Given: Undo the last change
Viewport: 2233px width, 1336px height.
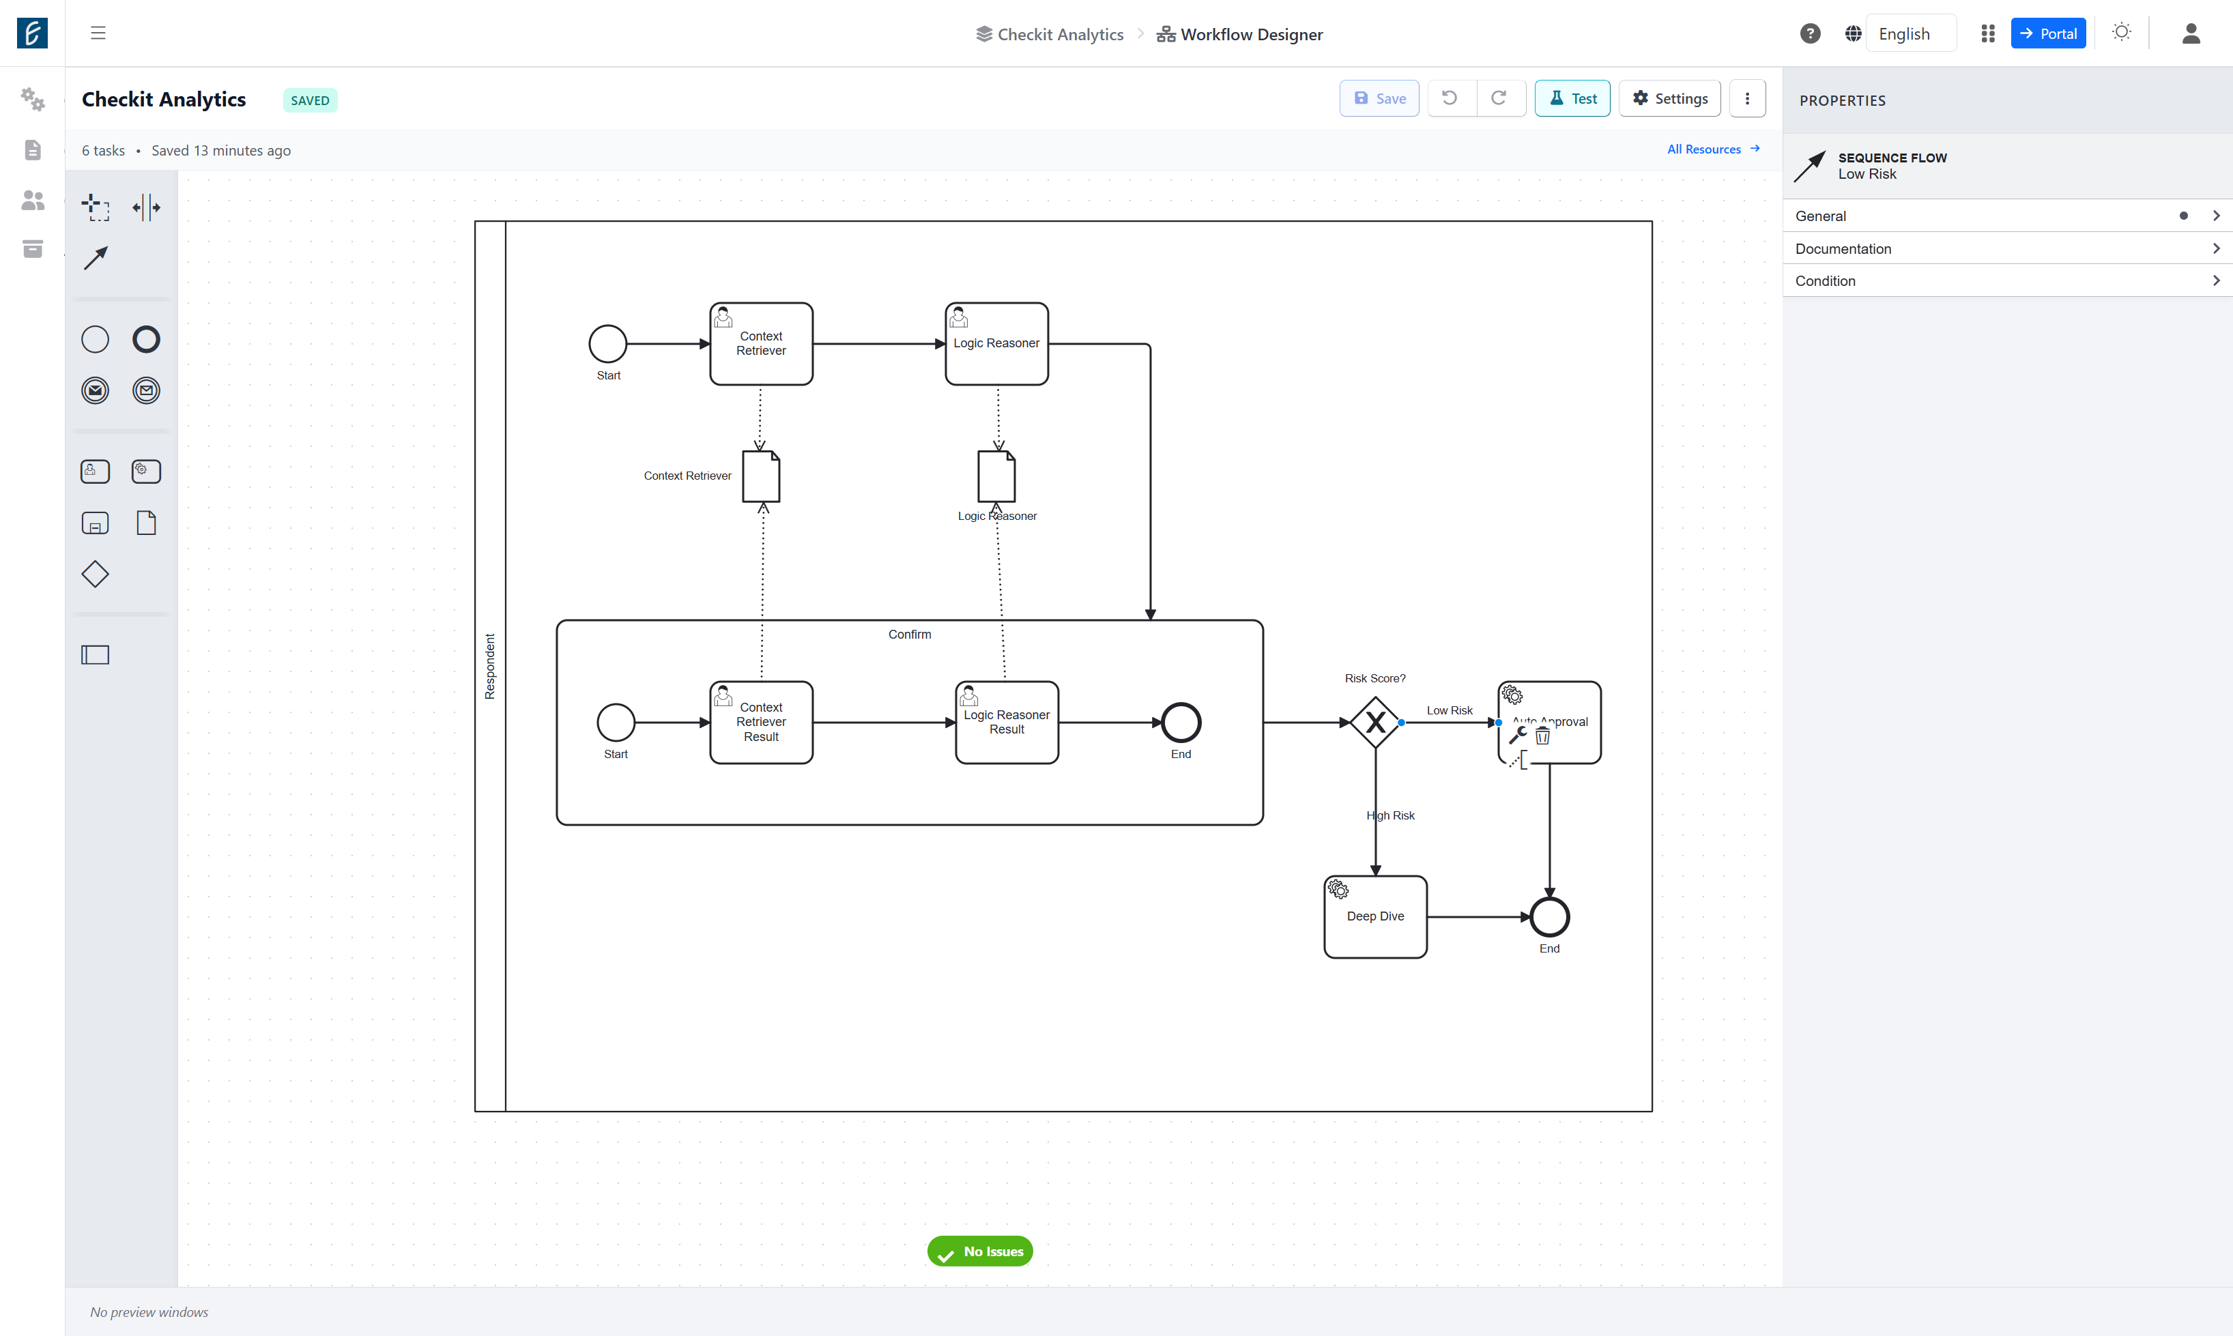Looking at the screenshot, I should click(x=1450, y=98).
